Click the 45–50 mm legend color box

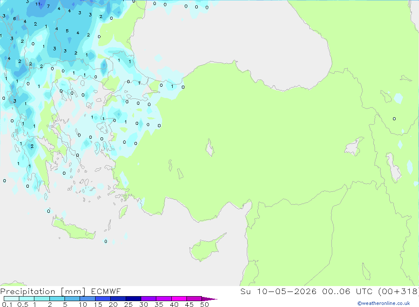(x=194, y=299)
